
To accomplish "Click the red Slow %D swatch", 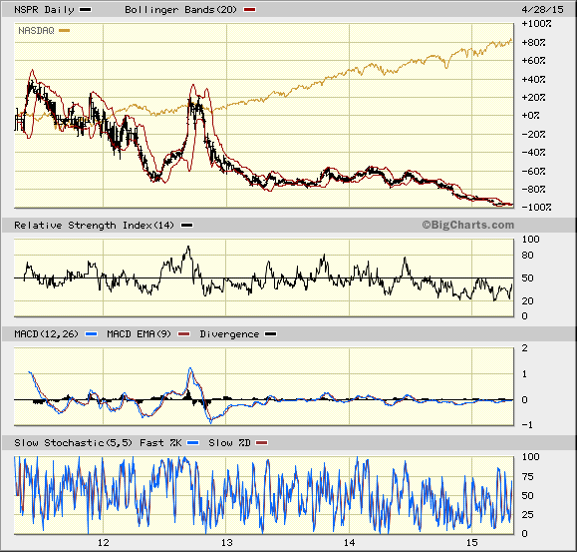I will point(262,443).
